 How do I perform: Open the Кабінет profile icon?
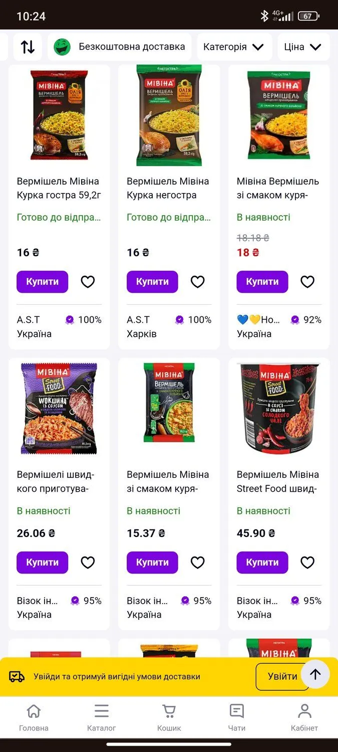304,717
